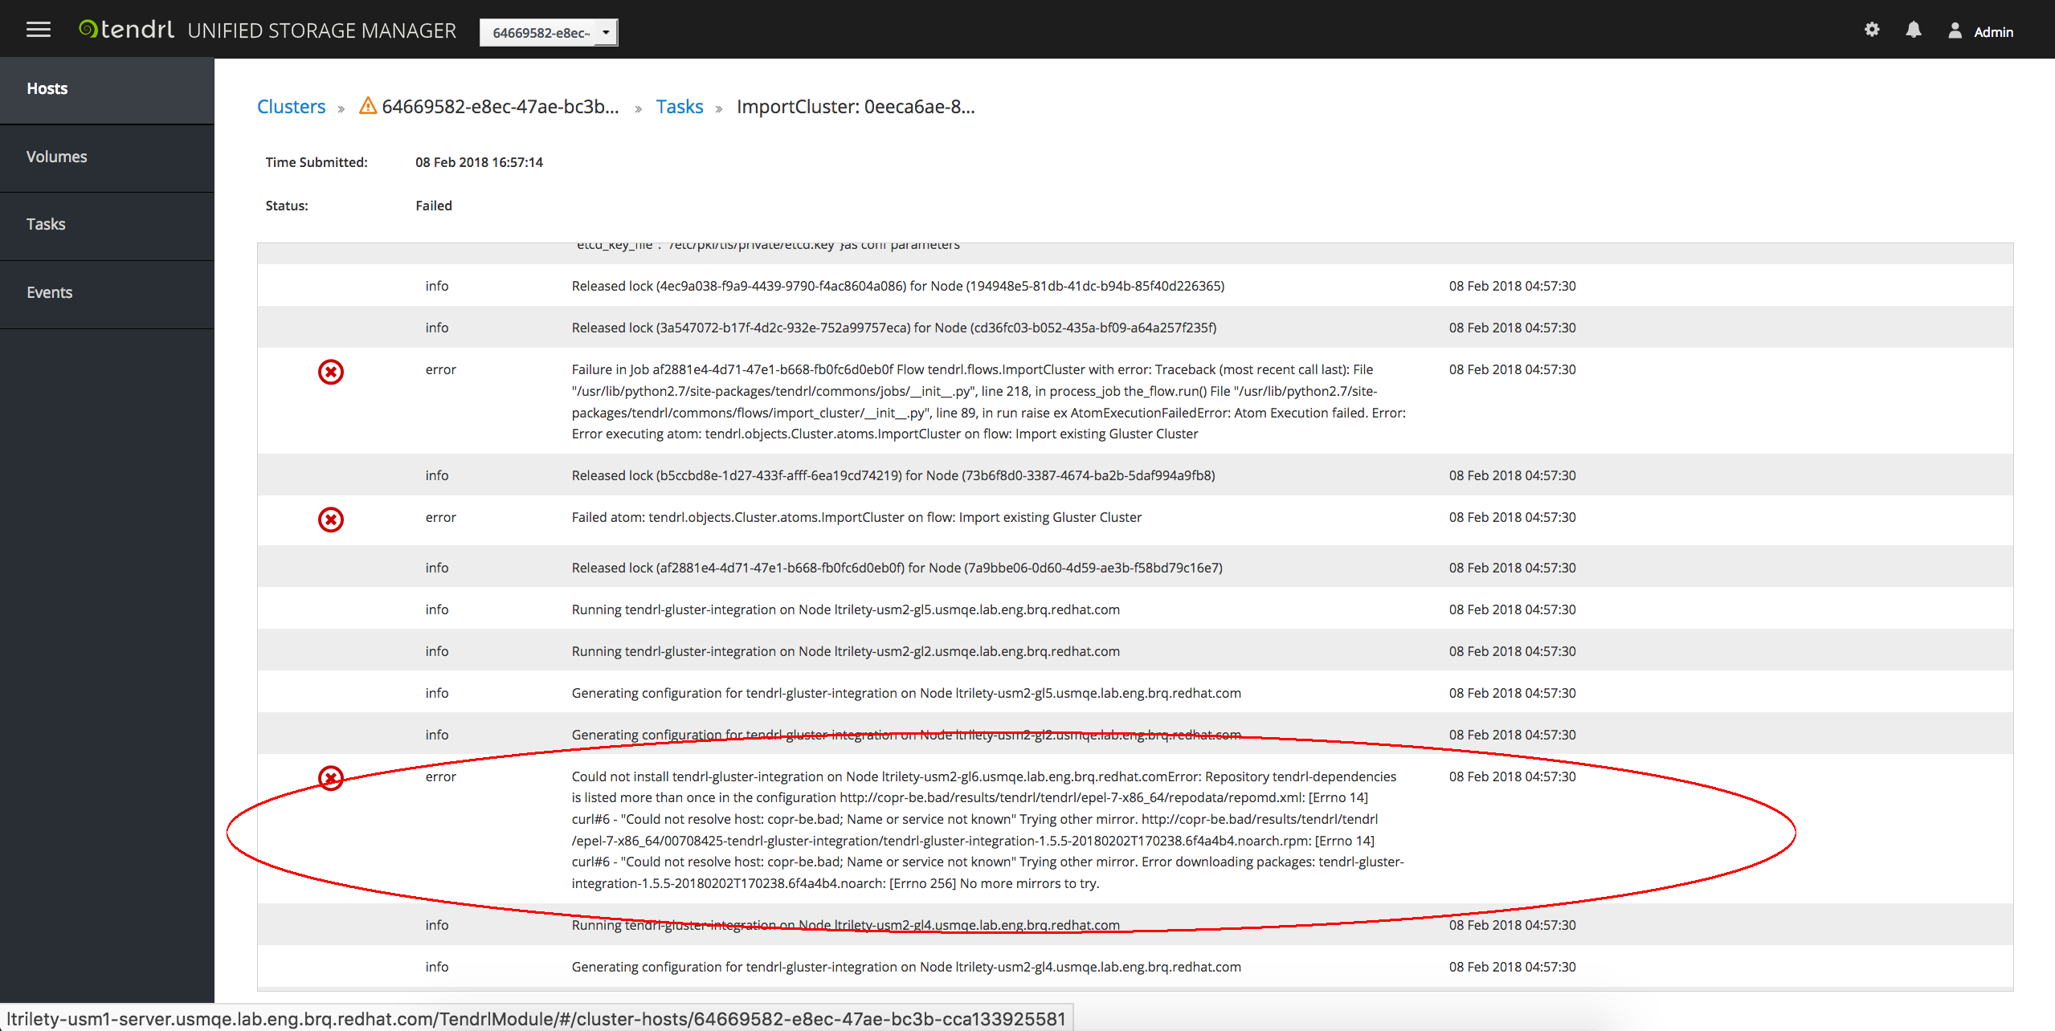Open the settings gear menu
The width and height of the screenshot is (2055, 1031).
point(1872,31)
